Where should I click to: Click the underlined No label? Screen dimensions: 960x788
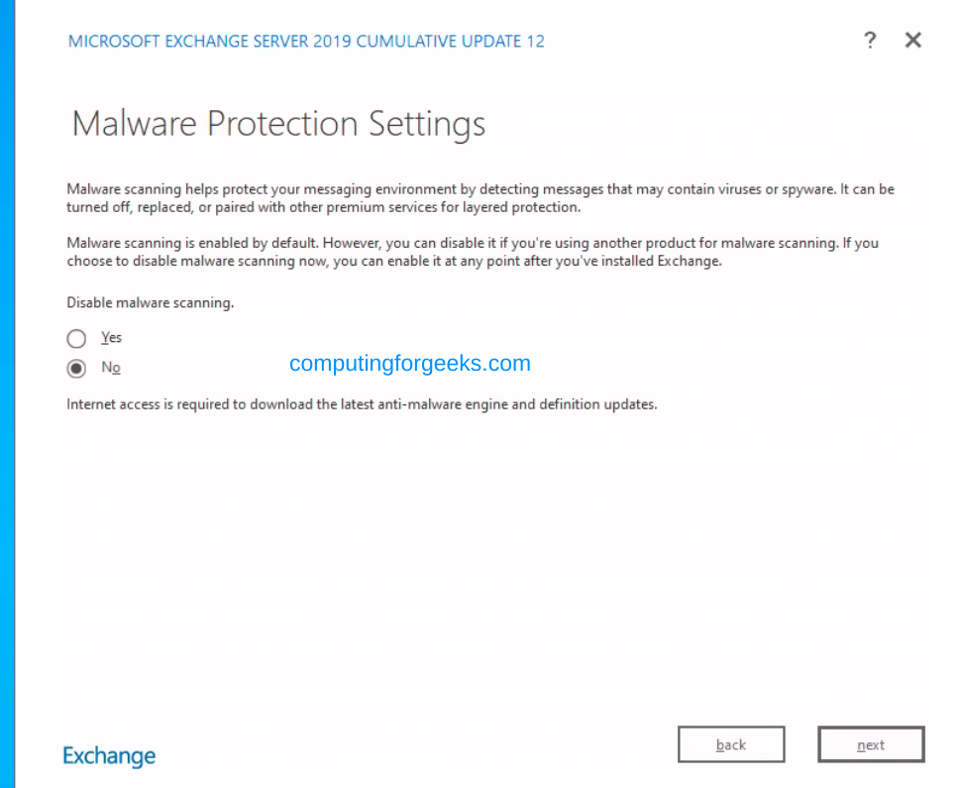click(111, 367)
